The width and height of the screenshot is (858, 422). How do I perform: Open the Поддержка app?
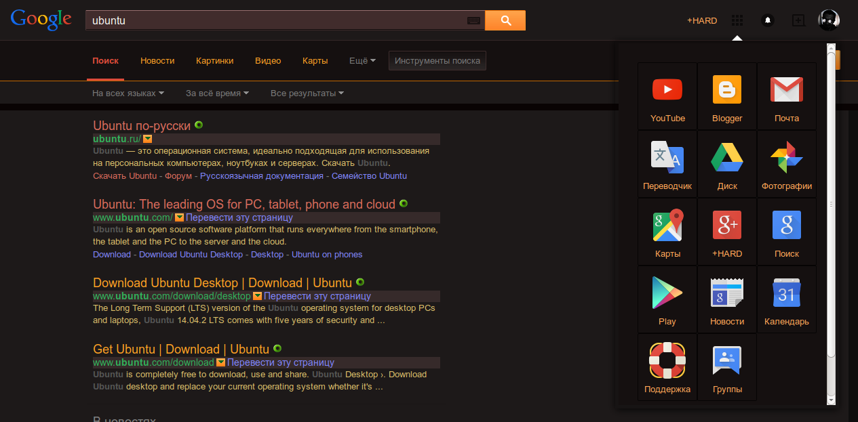click(x=667, y=366)
